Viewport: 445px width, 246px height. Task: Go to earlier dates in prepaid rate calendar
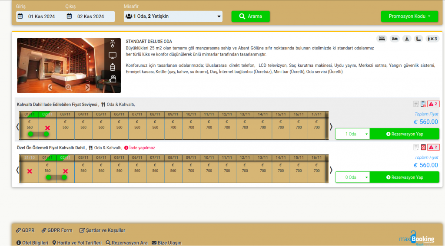coord(17,170)
